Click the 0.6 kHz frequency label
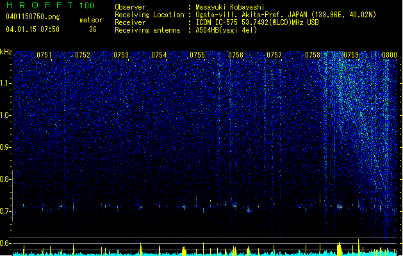 click(6, 243)
